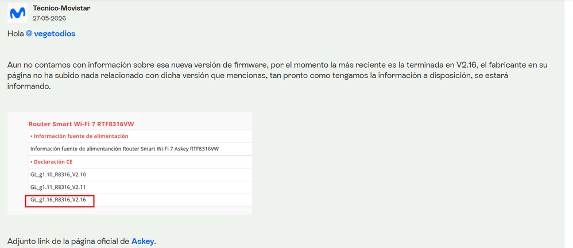Click the 'Router Smart Wi-Fi 7 RTF8316VW' heading
Screen dimensions: 573x248
tap(81, 124)
